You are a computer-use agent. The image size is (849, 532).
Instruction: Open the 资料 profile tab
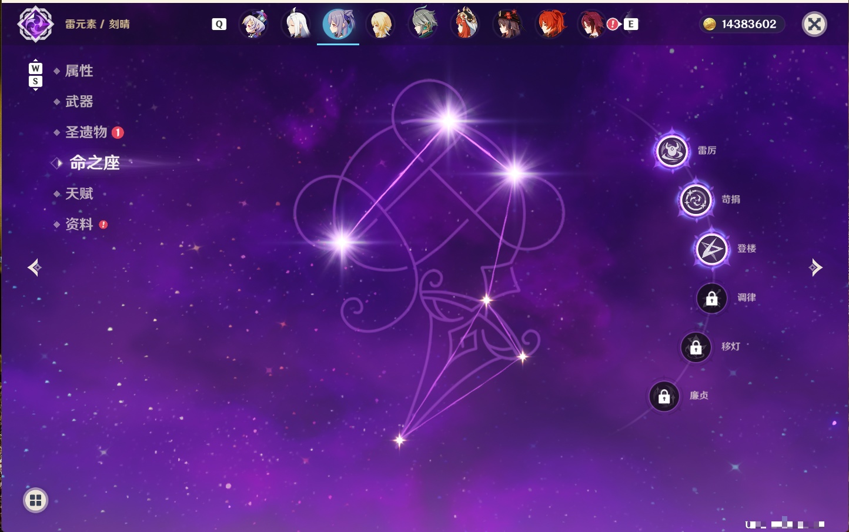point(79,224)
